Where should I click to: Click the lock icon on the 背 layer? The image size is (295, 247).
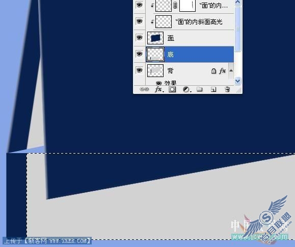(x=213, y=71)
